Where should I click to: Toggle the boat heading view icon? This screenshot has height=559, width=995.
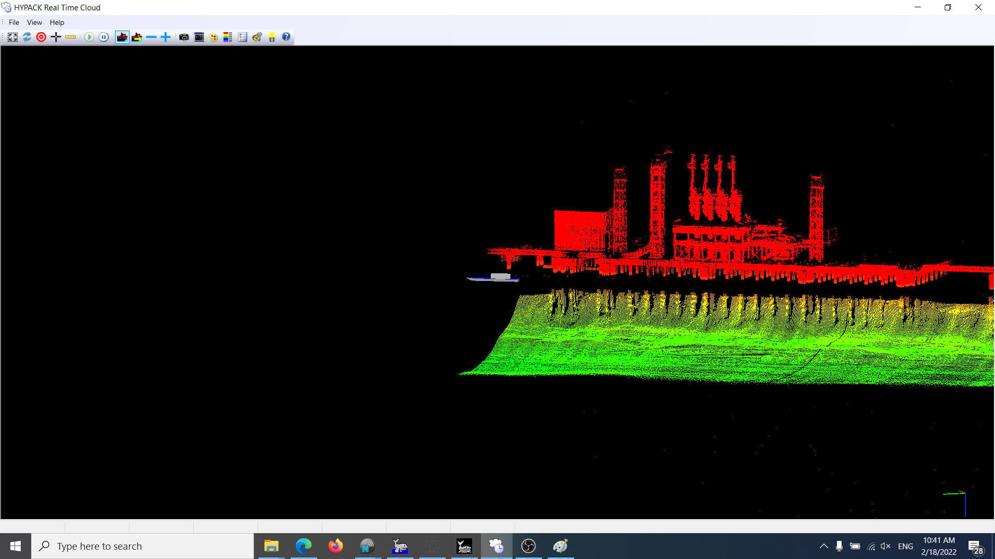pyautogui.click(x=136, y=37)
